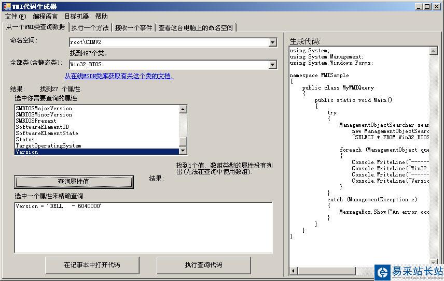Expand the 命名空间 dropdown arrow

pos(272,42)
